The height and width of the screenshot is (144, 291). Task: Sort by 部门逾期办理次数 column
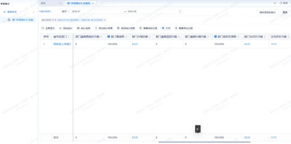click(x=208, y=37)
